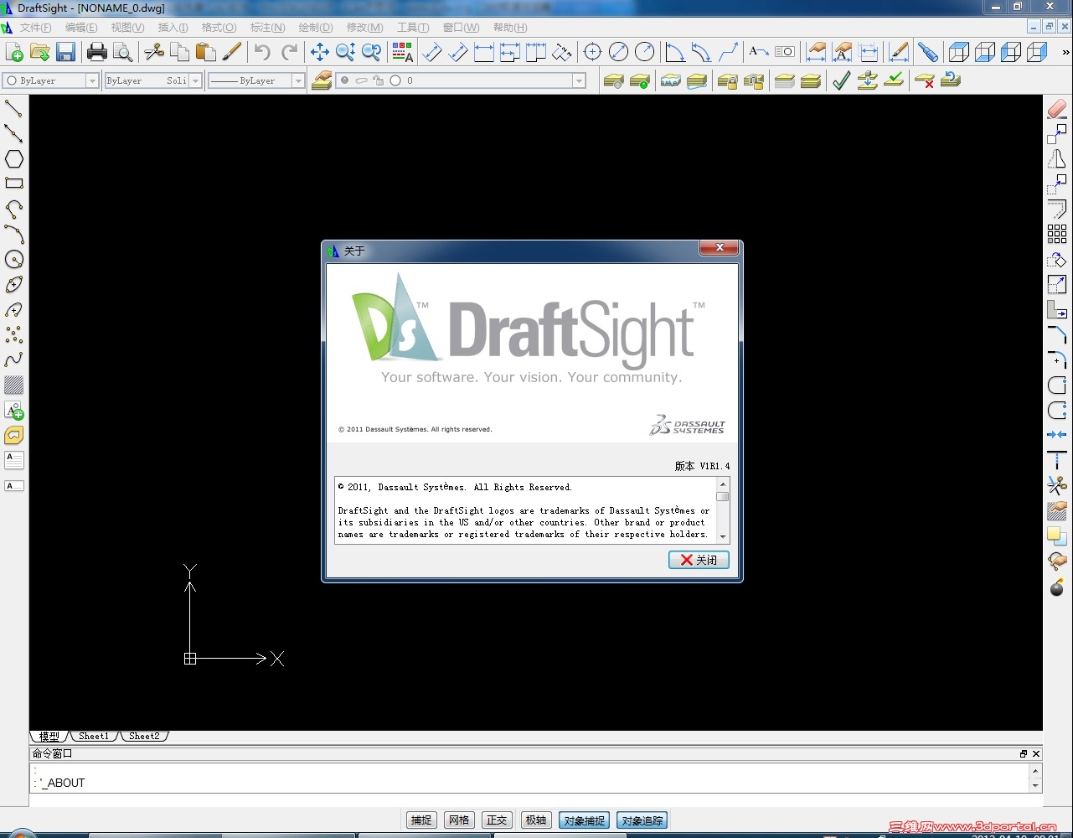Click the Cut scissors icon

[154, 52]
